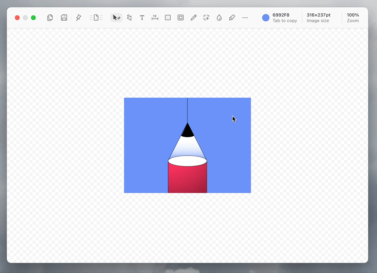Image resolution: width=377 pixels, height=273 pixels.
Task: Select the ruler measurement tool
Action: 155,18
